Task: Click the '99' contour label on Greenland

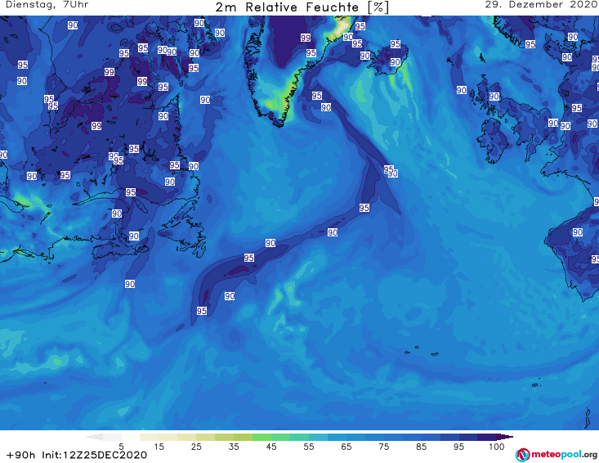Action: pyautogui.click(x=306, y=38)
